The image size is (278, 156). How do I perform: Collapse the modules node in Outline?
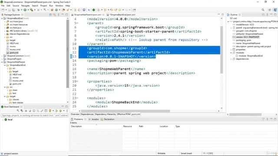click(x=231, y=53)
